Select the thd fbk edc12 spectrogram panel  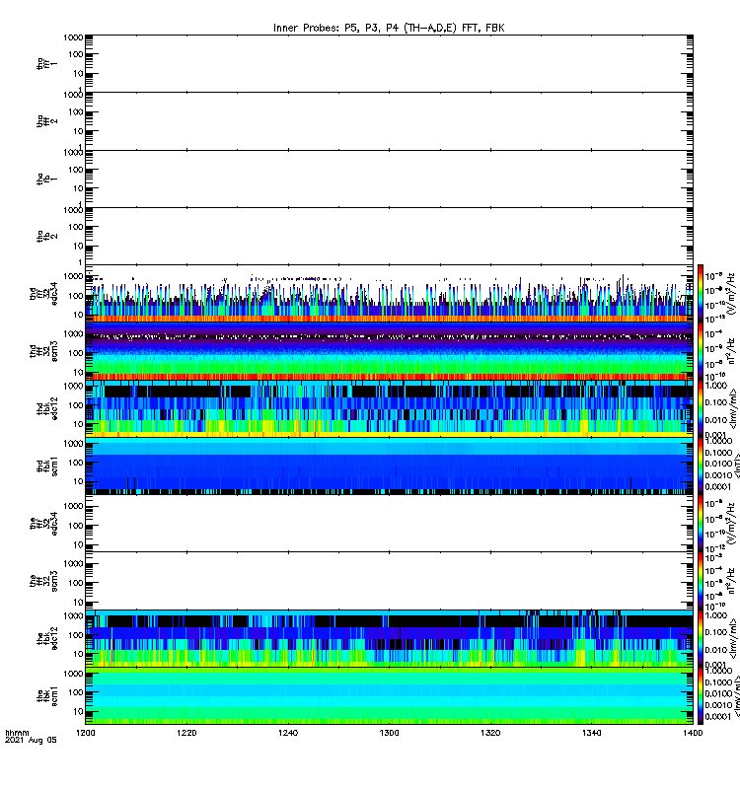(x=389, y=408)
